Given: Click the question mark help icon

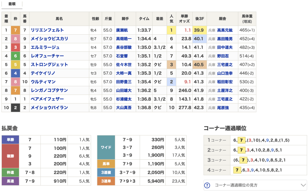Looking at the screenshot, I should pyautogui.click(x=207, y=185).
